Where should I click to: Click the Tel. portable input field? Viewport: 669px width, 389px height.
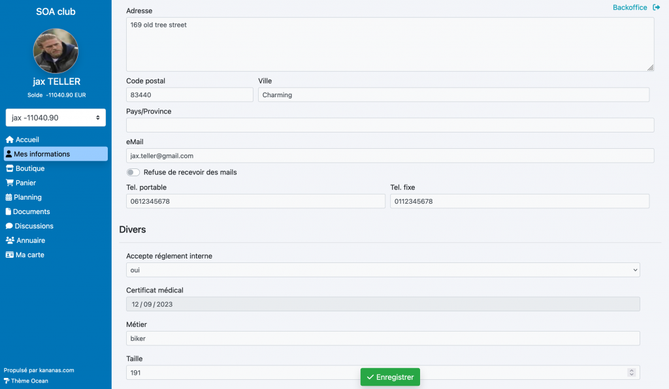[255, 202]
